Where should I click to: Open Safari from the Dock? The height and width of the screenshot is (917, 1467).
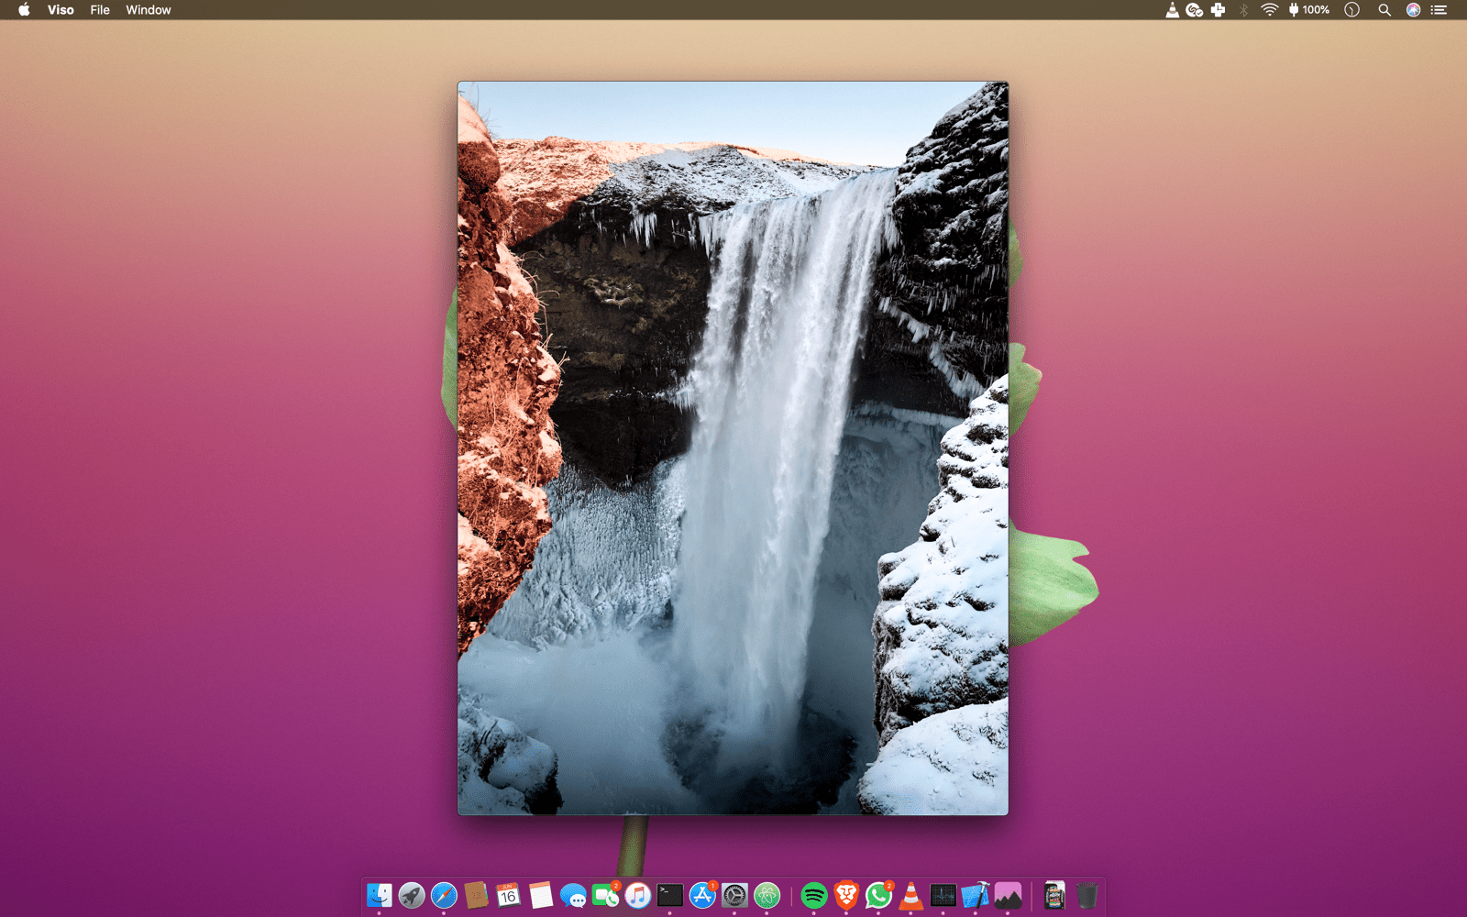444,895
